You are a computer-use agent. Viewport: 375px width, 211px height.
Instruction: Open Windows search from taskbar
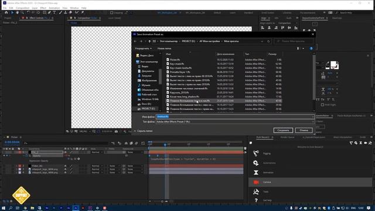pos(11,208)
